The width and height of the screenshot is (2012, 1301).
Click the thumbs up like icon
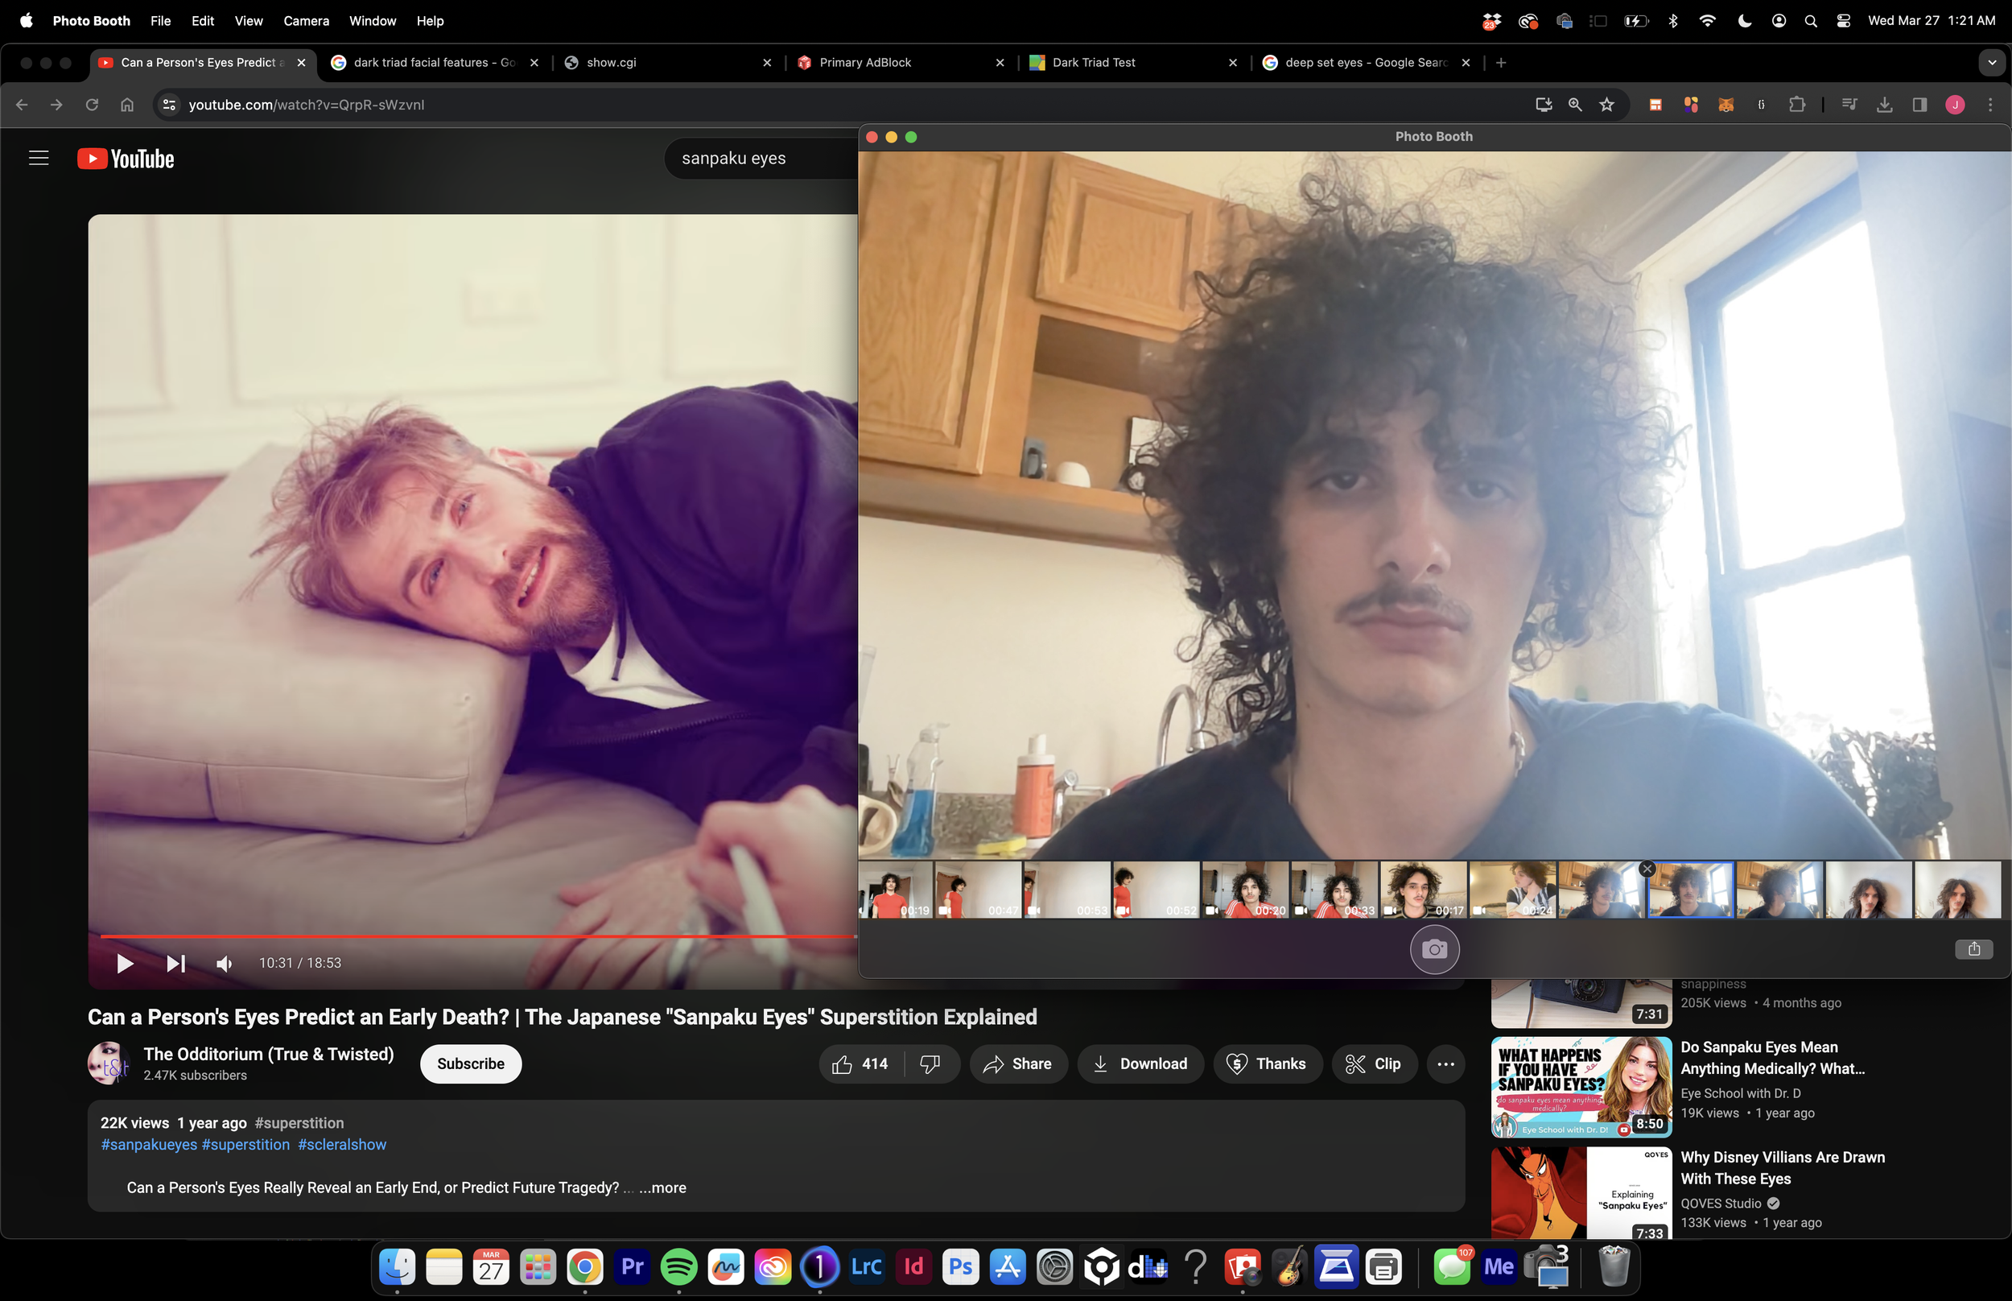[842, 1064]
